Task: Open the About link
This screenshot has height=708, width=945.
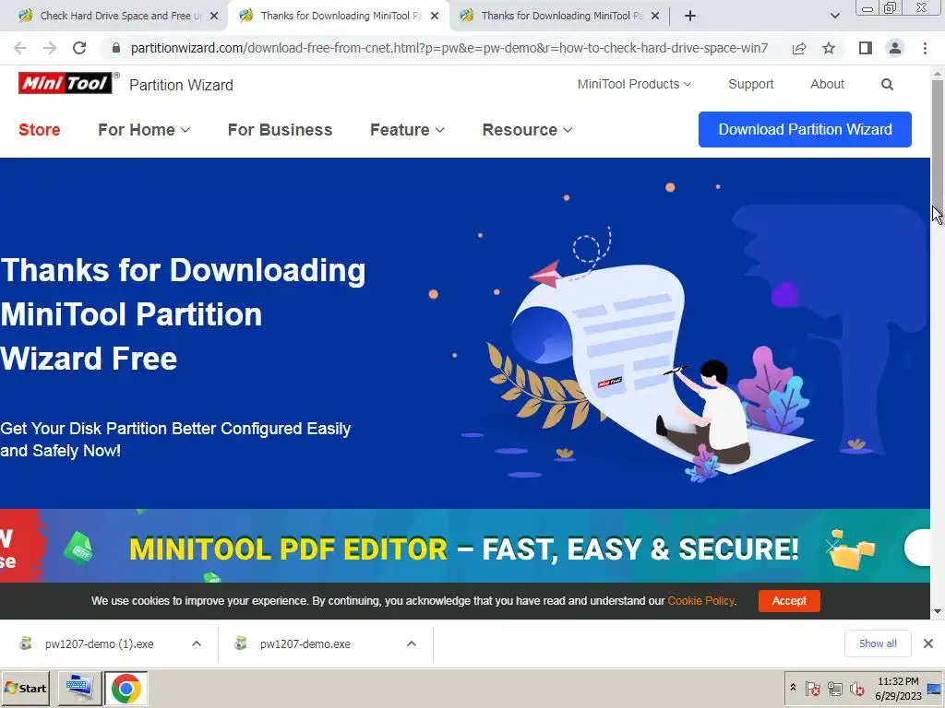Action: click(x=827, y=84)
